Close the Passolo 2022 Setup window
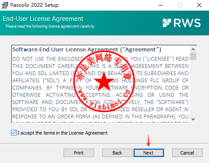Image resolution: width=209 pixels, height=163 pixels. click(199, 5)
